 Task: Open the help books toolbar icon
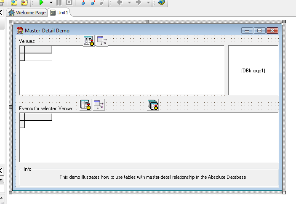tap(162, 3)
